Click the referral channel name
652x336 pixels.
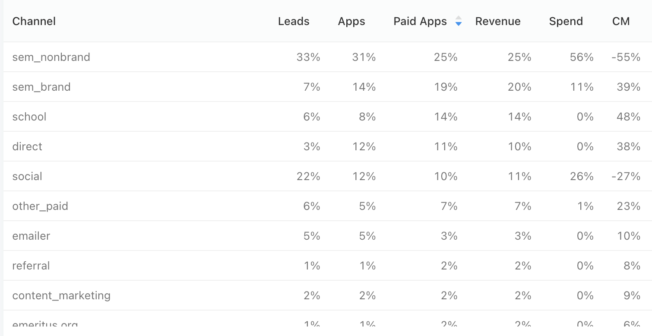31,266
